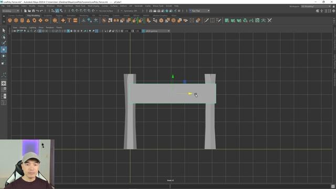
Task: Switch to the Curves / Surfaces shelf tab
Action: point(16,16)
